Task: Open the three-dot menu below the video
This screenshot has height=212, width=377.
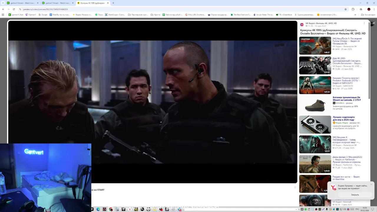Action: [295, 187]
